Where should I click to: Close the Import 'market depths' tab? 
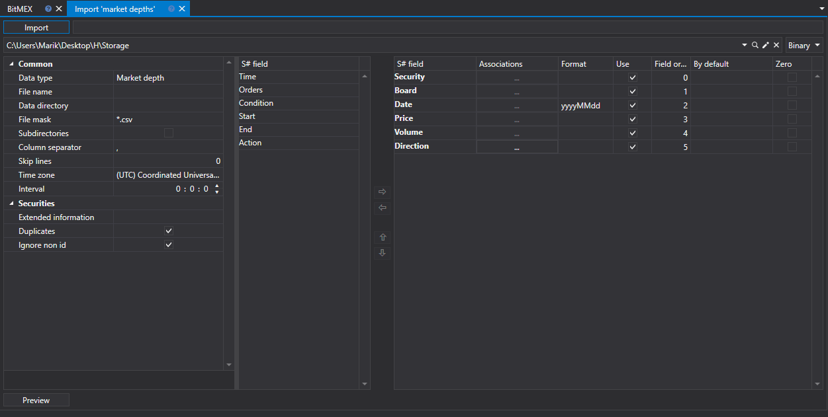pyautogui.click(x=182, y=9)
